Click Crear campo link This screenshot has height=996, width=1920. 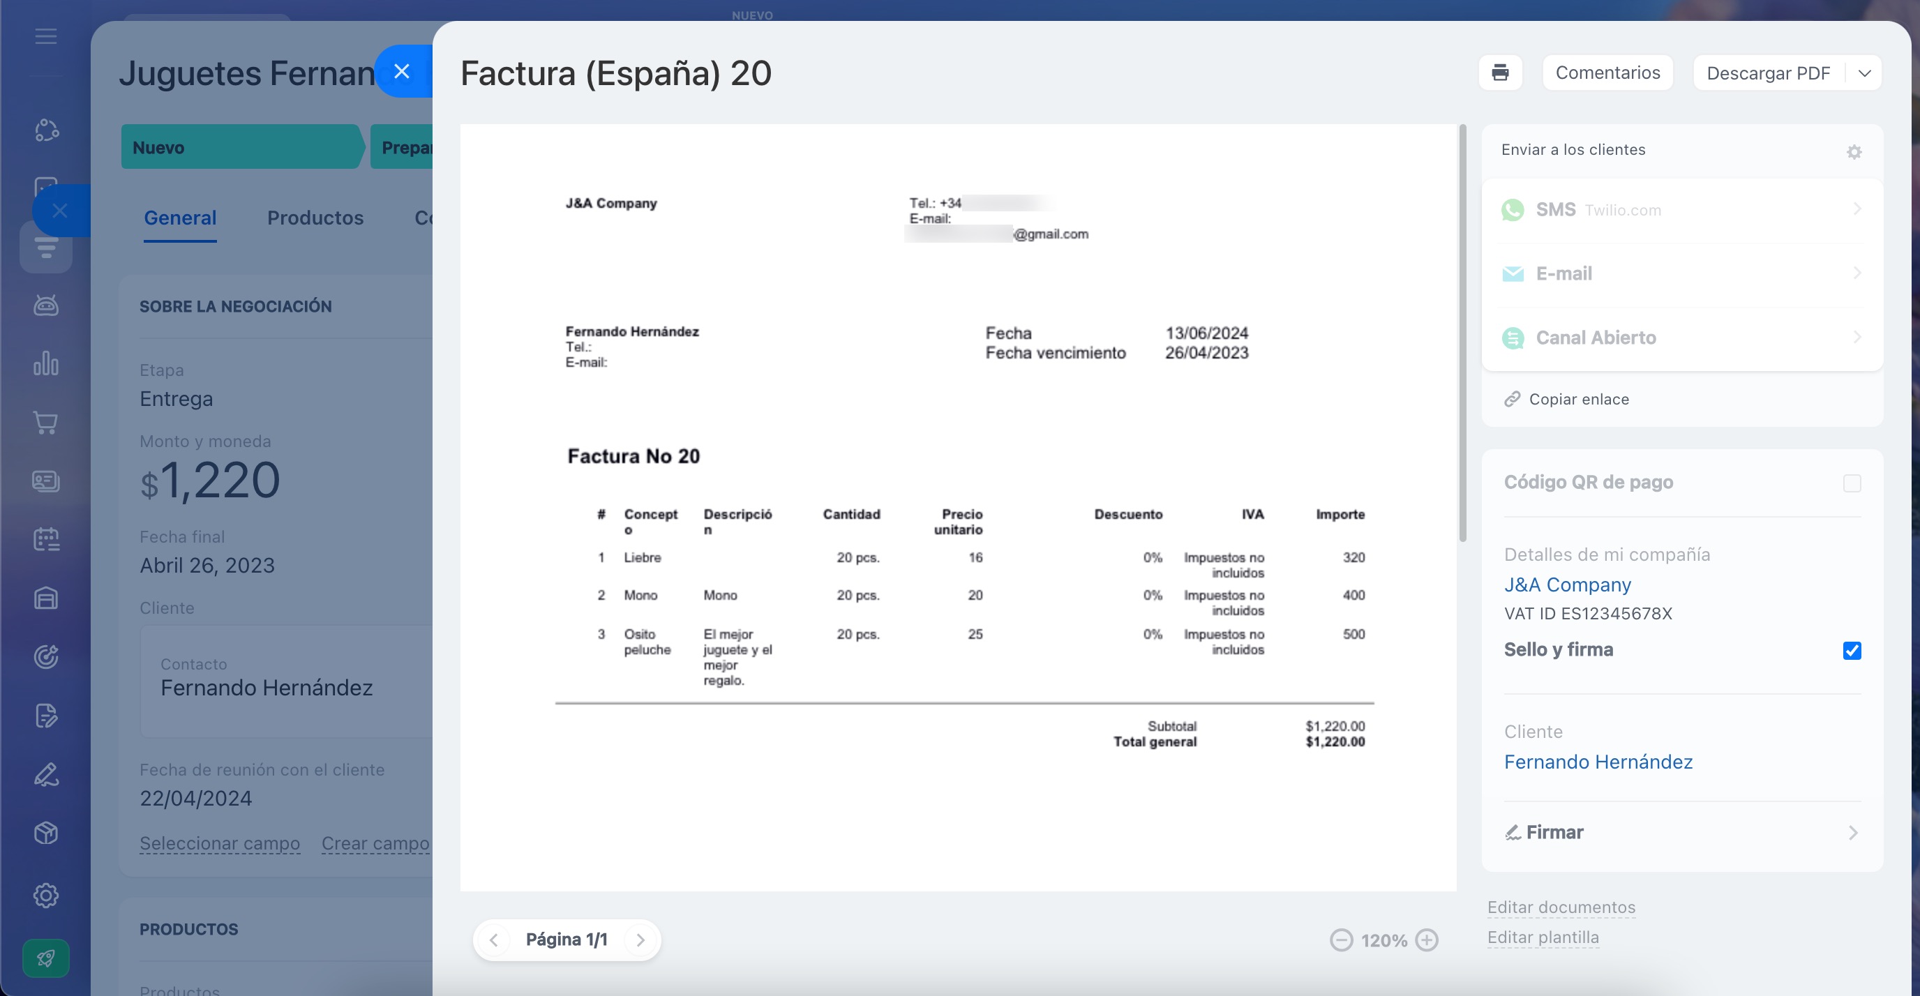pos(375,843)
